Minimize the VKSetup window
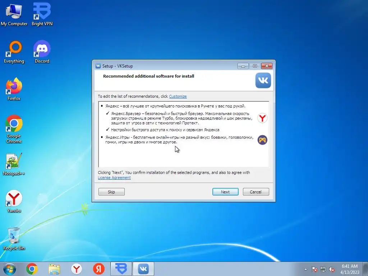Screen dimensions: 368x276 [x=243, y=66]
